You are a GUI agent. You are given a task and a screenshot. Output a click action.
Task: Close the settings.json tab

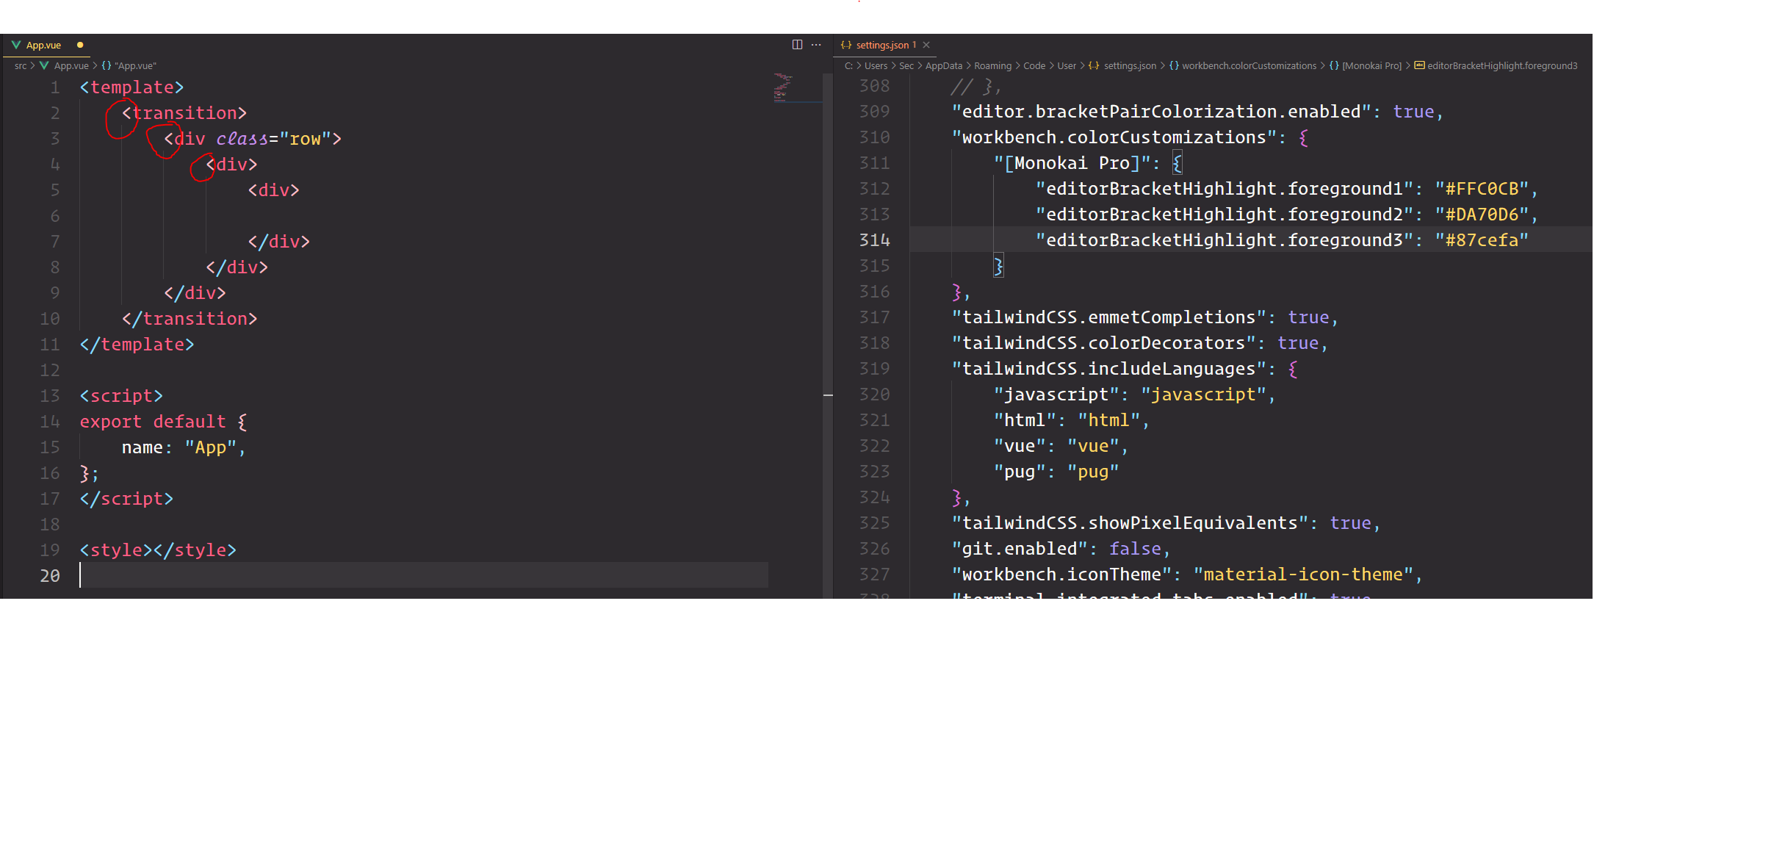coord(926,45)
